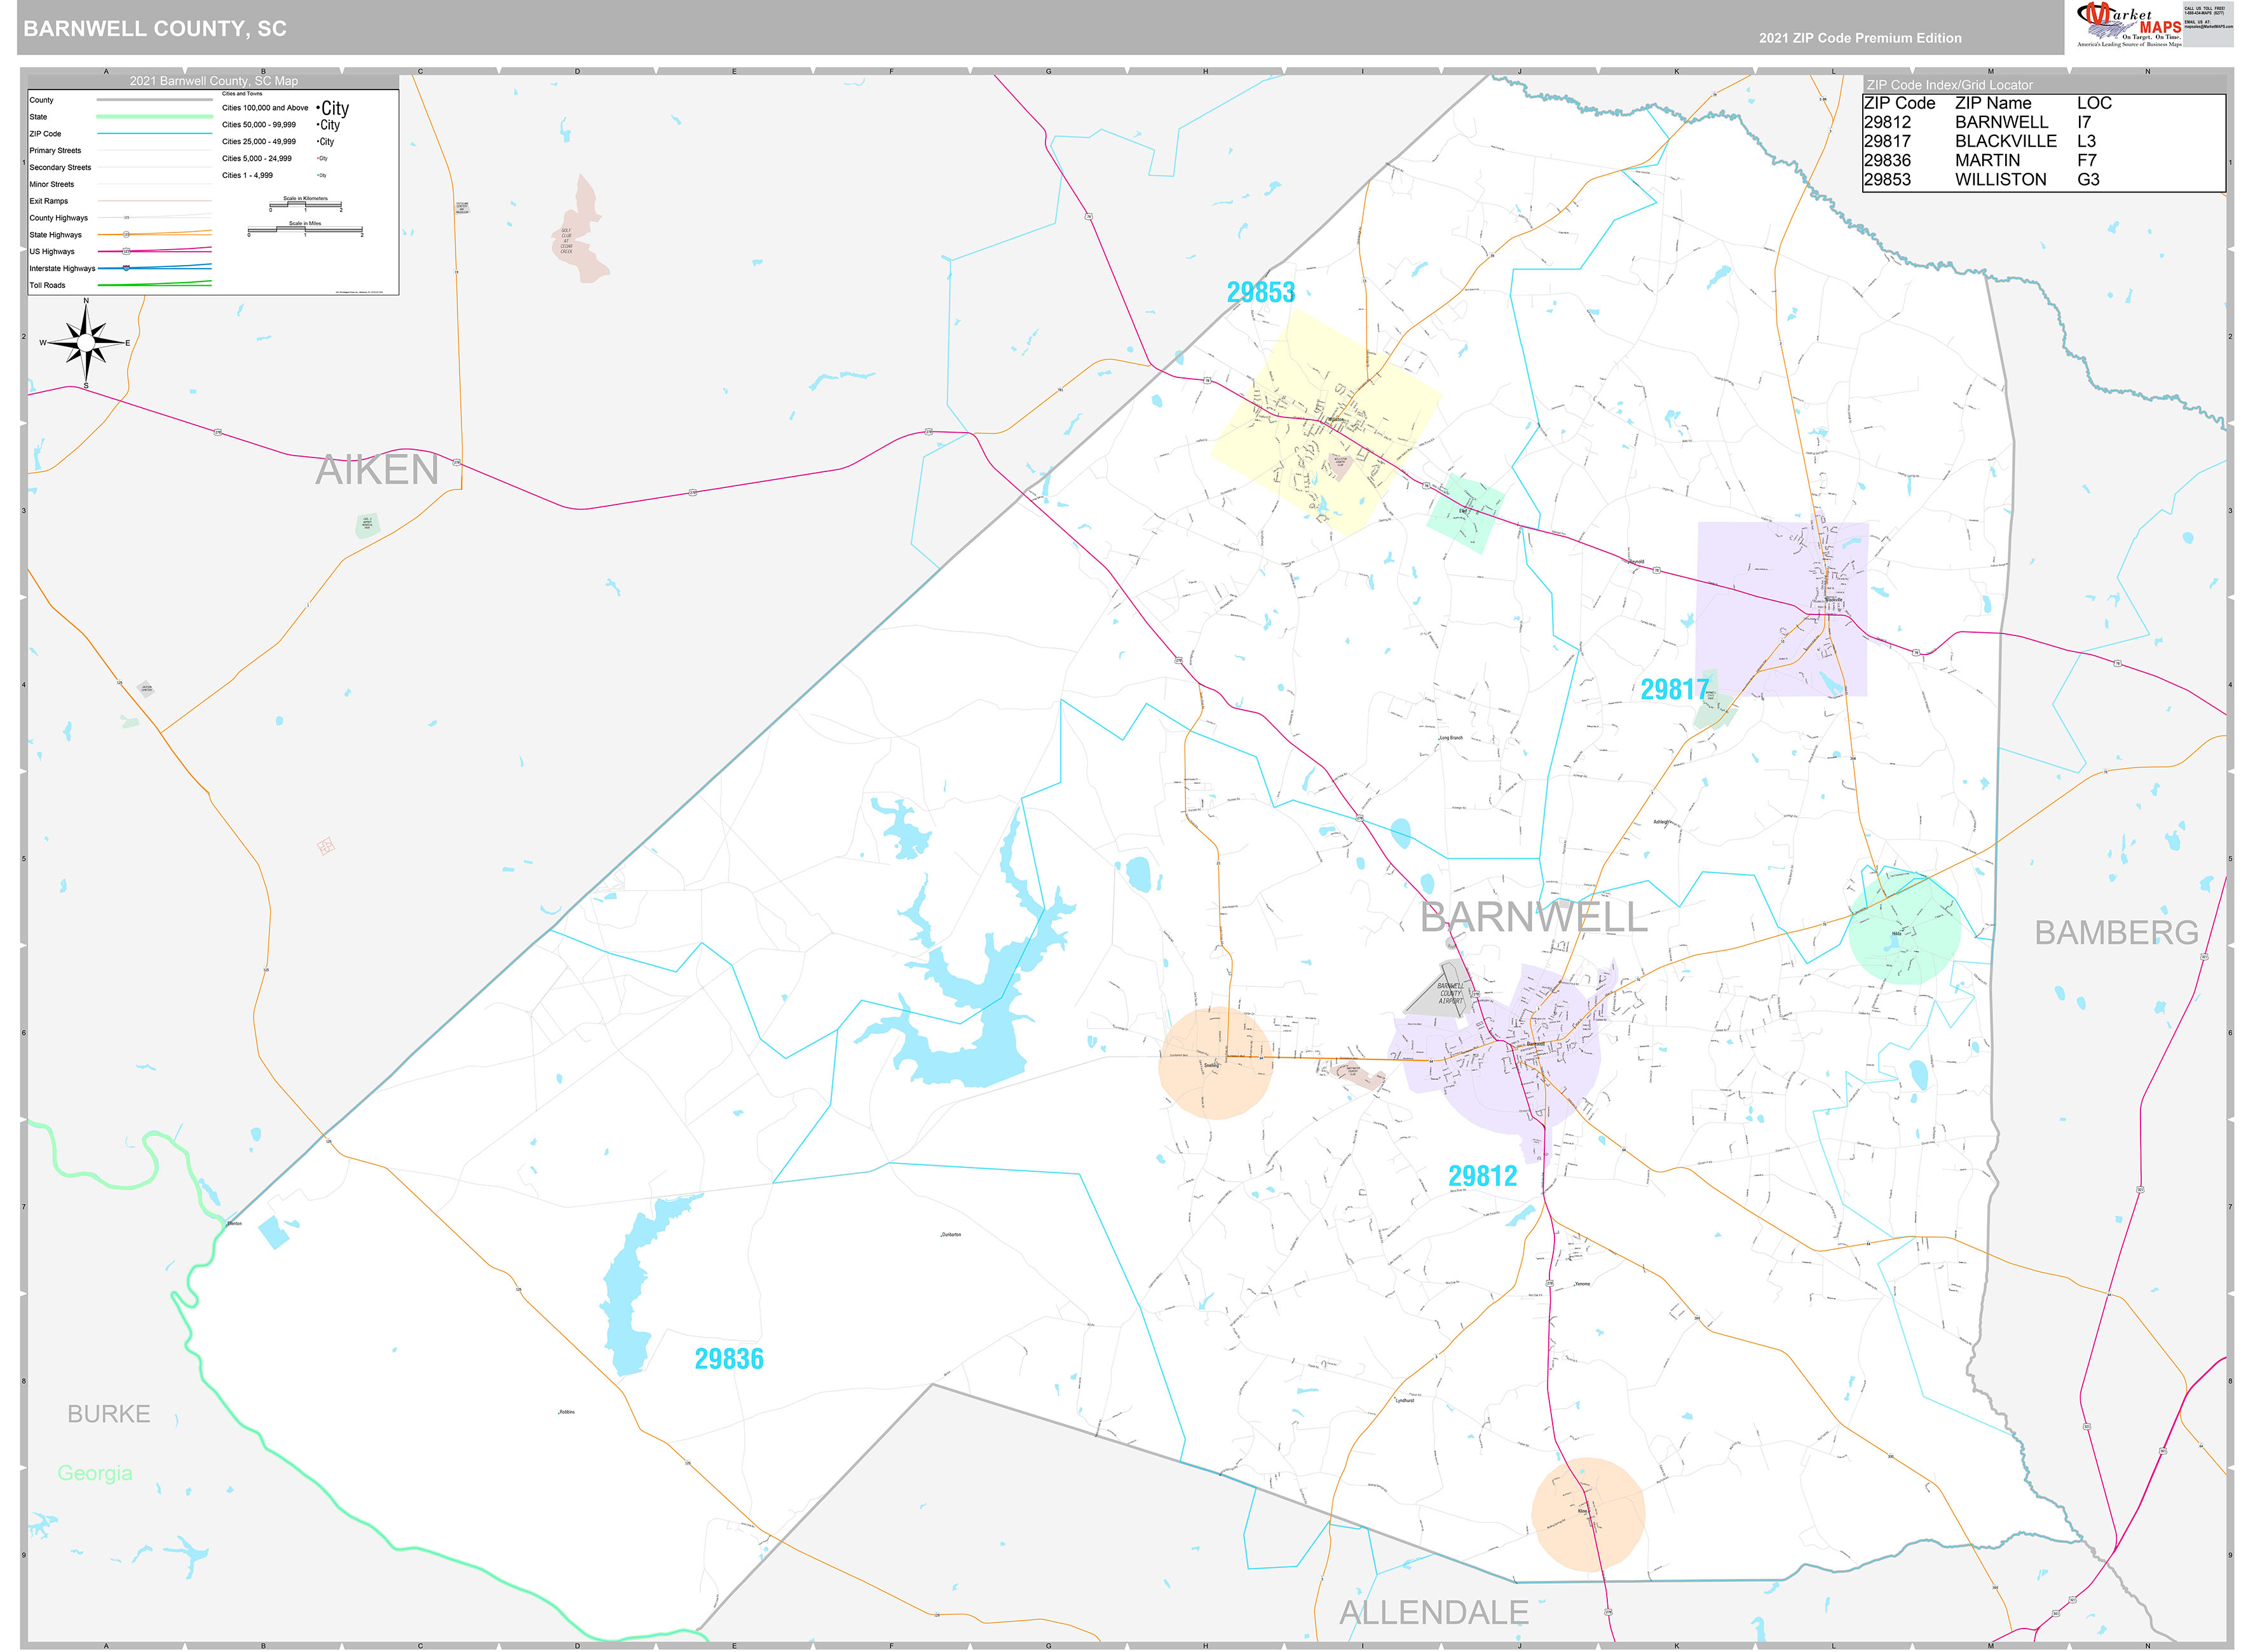Click ZIP code label 29817
The height and width of the screenshot is (1652, 2253).
1675,689
